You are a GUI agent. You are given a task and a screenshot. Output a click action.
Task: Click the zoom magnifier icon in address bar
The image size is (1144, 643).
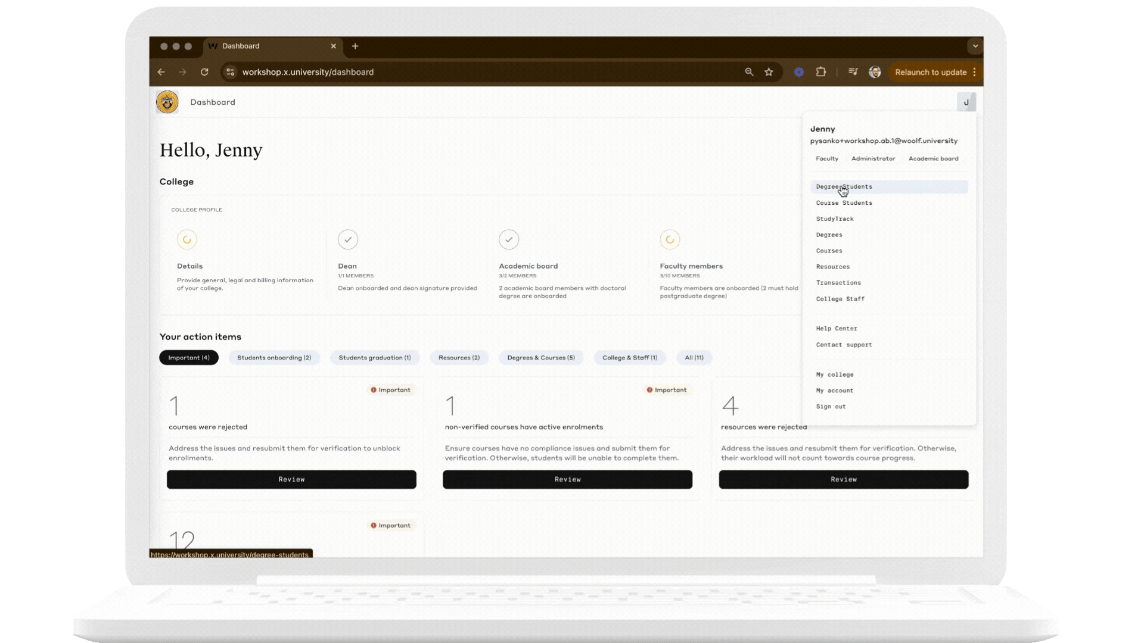[x=749, y=72]
